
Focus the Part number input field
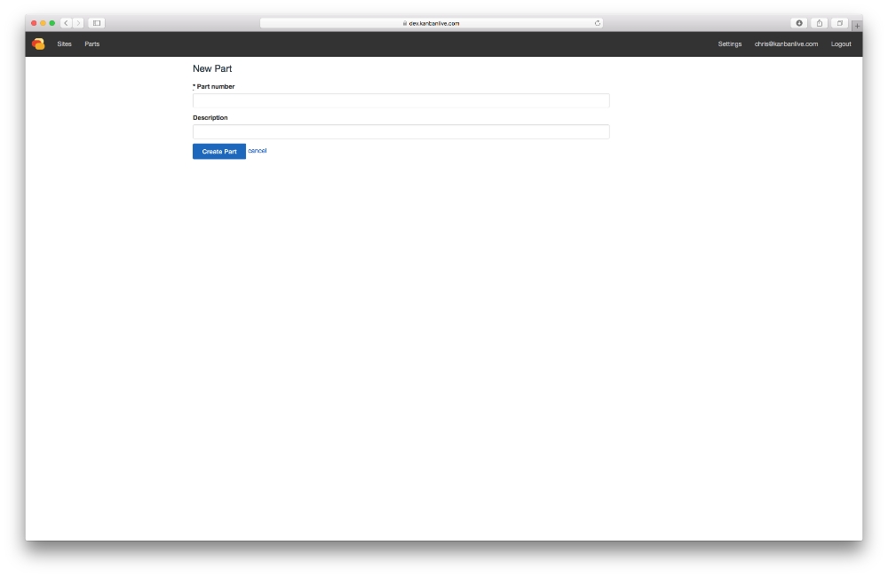(x=400, y=101)
